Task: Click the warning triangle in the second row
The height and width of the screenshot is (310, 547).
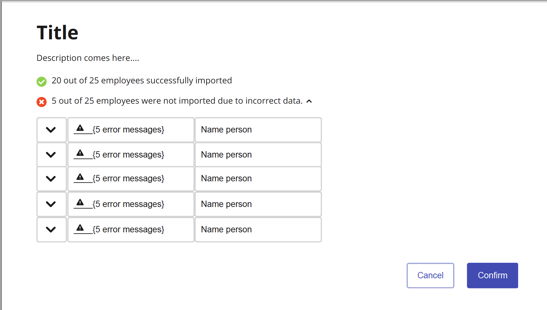Action: pyautogui.click(x=80, y=153)
